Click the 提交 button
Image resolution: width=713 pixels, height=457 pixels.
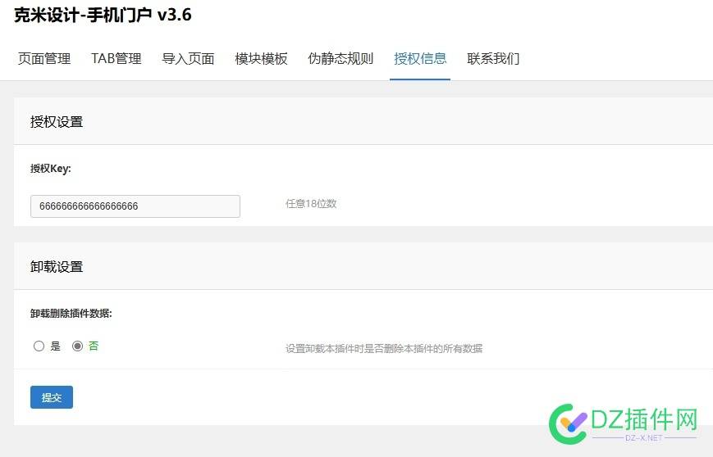point(52,397)
